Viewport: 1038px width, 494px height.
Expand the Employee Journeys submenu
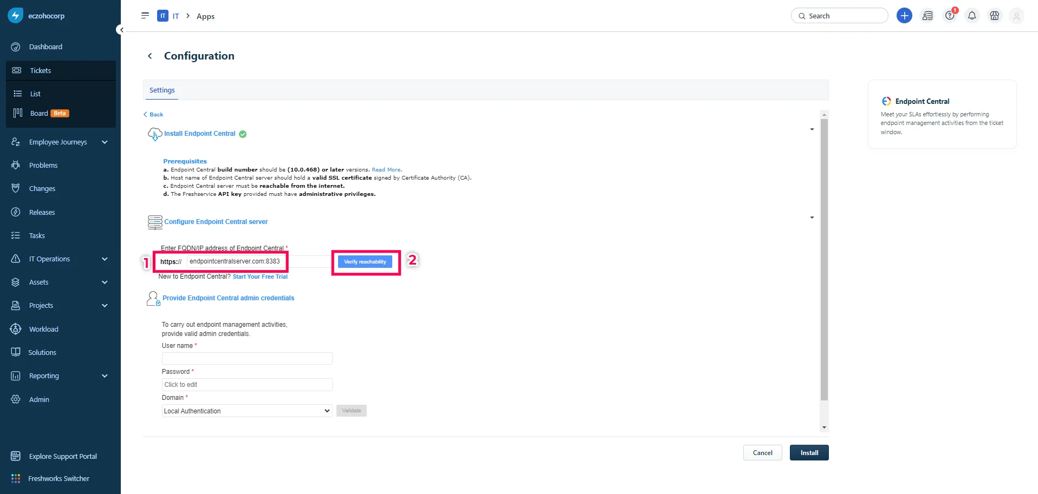coord(105,142)
